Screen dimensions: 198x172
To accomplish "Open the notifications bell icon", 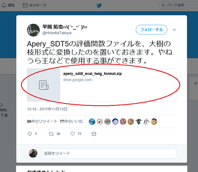I will 4,5.
